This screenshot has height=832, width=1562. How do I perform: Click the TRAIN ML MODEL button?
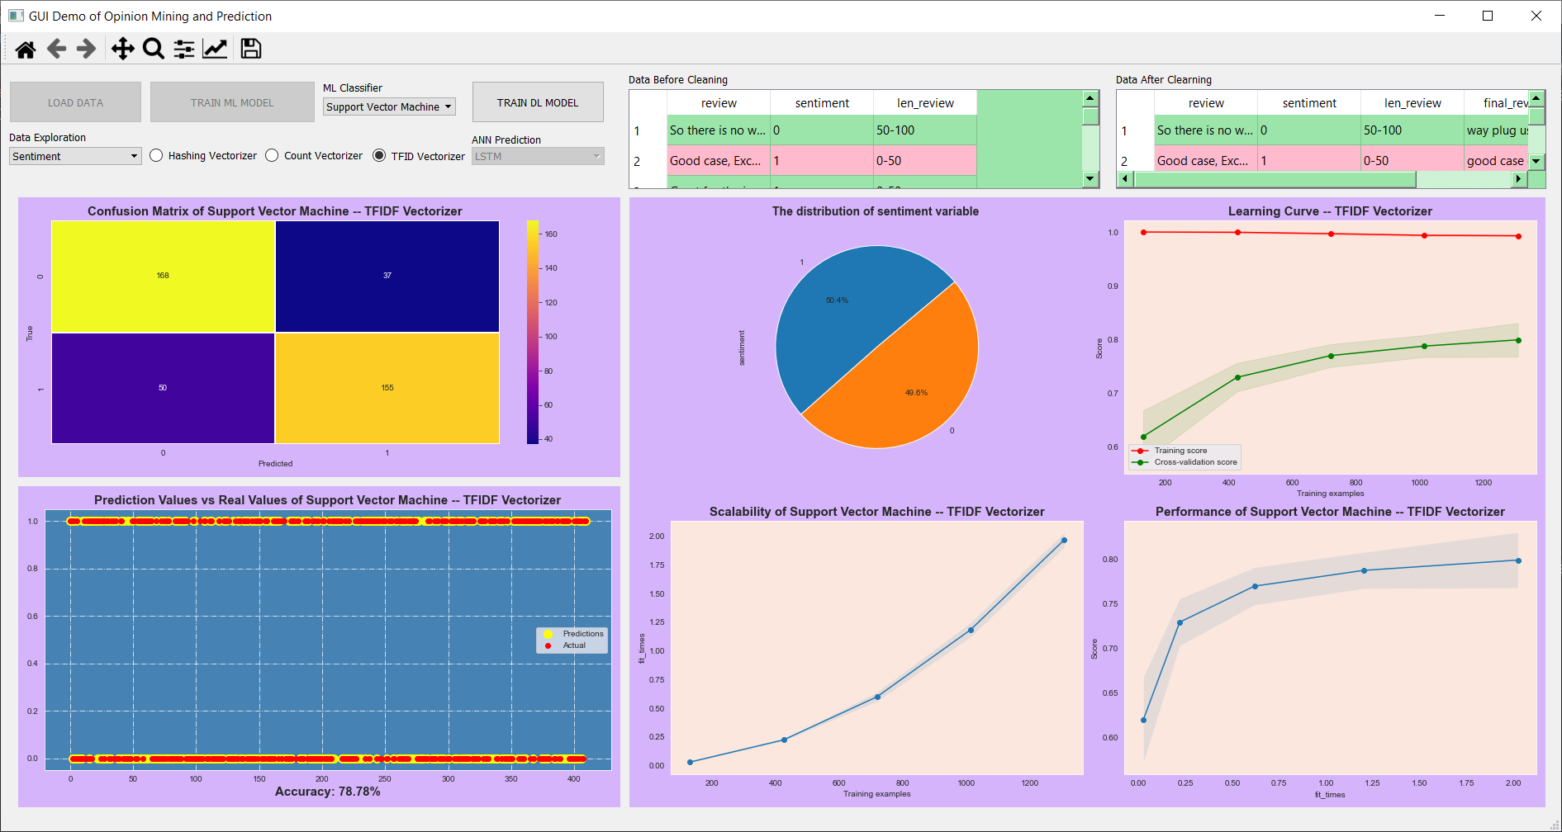point(232,102)
